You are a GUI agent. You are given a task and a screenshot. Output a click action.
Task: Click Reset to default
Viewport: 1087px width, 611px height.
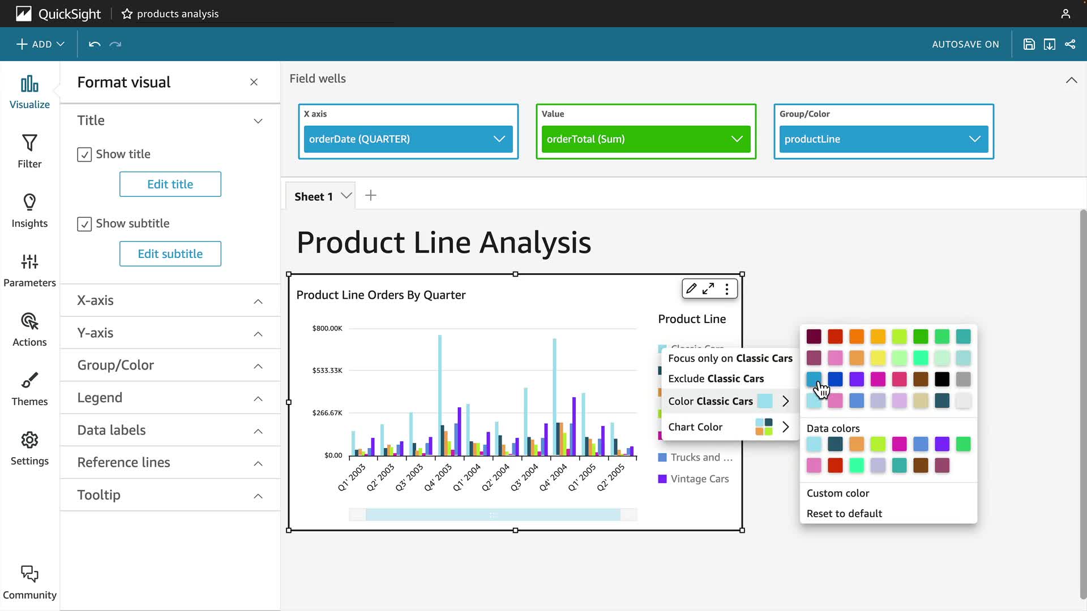(844, 514)
